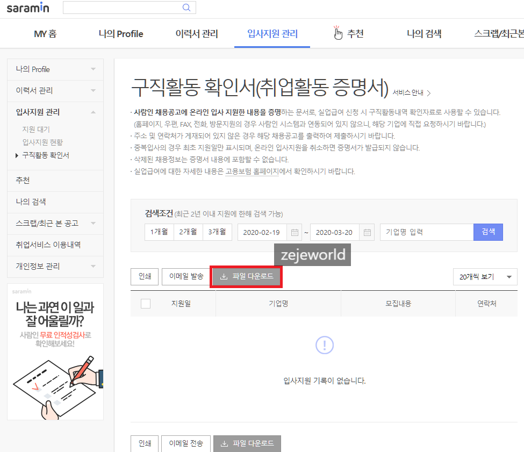Click the 이메일 발송 button
The image size is (524, 452).
186,277
